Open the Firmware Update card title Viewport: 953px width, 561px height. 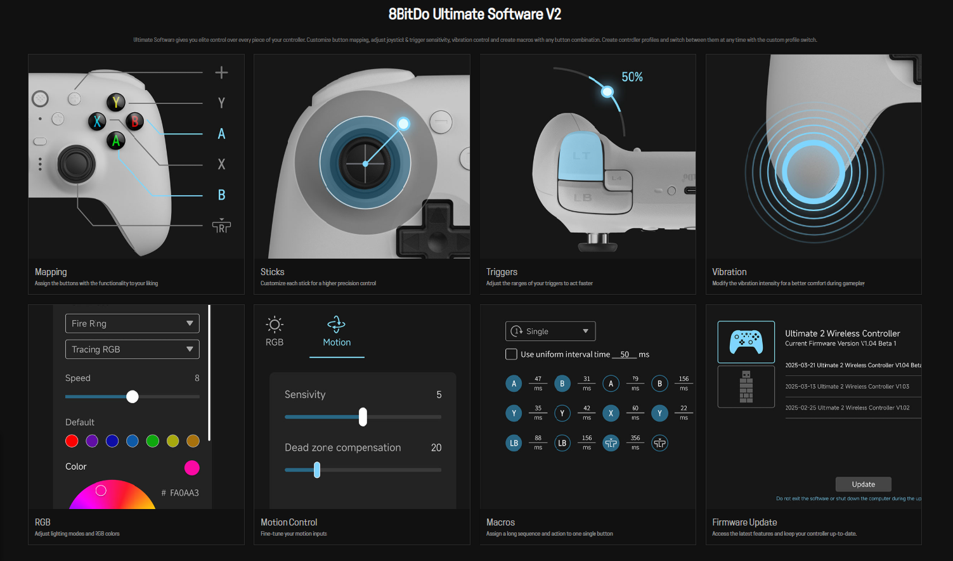(x=744, y=522)
